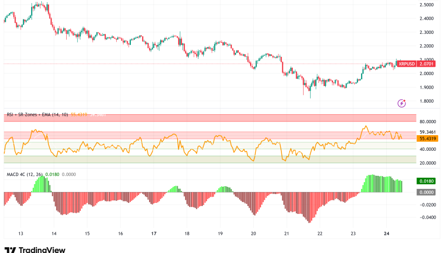This screenshot has height=253, width=444.
Task: Click the 2.5000 price scale label
Action: (x=430, y=5)
